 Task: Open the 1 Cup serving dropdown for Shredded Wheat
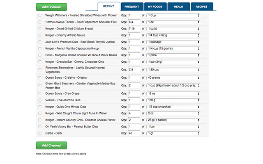coord(173,16)
